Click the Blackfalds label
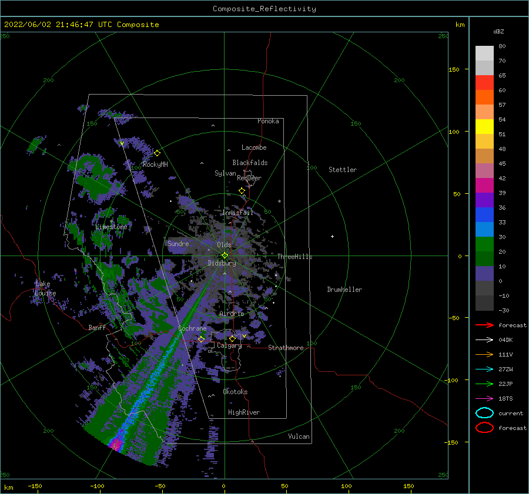 [250, 163]
